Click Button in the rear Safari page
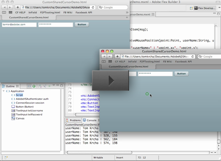The height and width of the screenshot is (161, 221). 82,24
